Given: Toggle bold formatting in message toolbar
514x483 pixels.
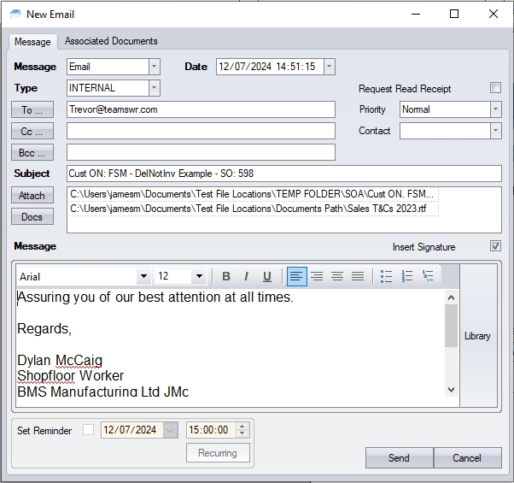Looking at the screenshot, I should (x=226, y=276).
